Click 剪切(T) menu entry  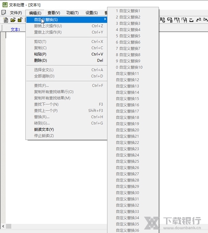pyautogui.click(x=66, y=42)
